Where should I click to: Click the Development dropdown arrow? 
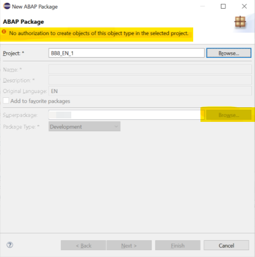coord(116,127)
